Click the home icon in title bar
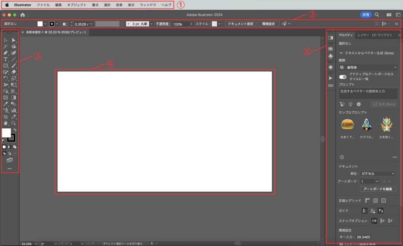Screen dimensions: 403x246 22,15
